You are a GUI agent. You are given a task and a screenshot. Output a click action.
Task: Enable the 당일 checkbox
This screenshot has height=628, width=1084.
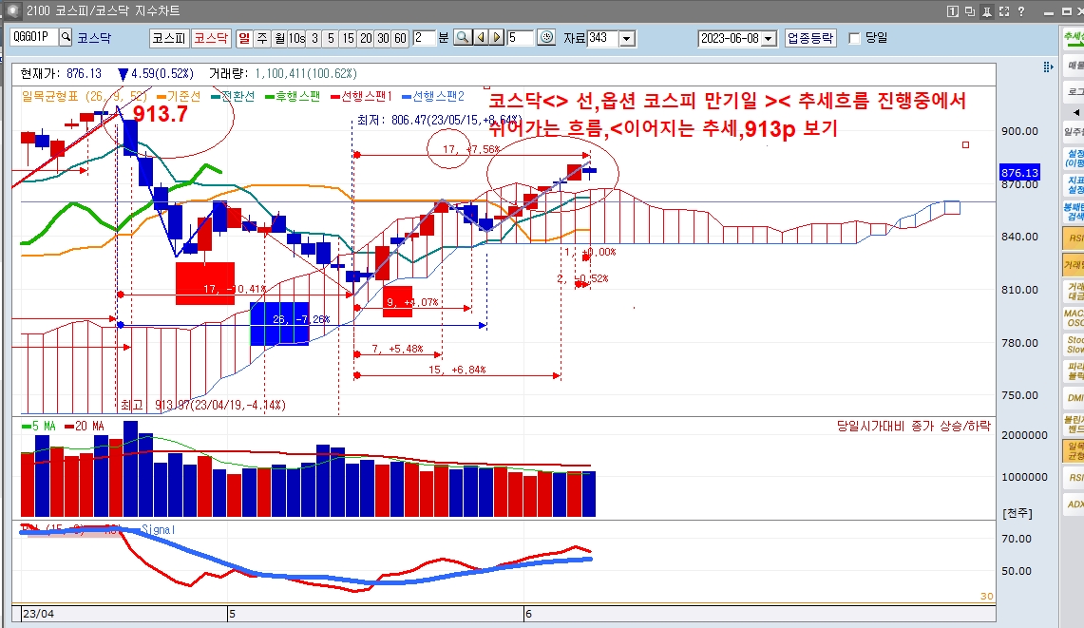pos(854,38)
